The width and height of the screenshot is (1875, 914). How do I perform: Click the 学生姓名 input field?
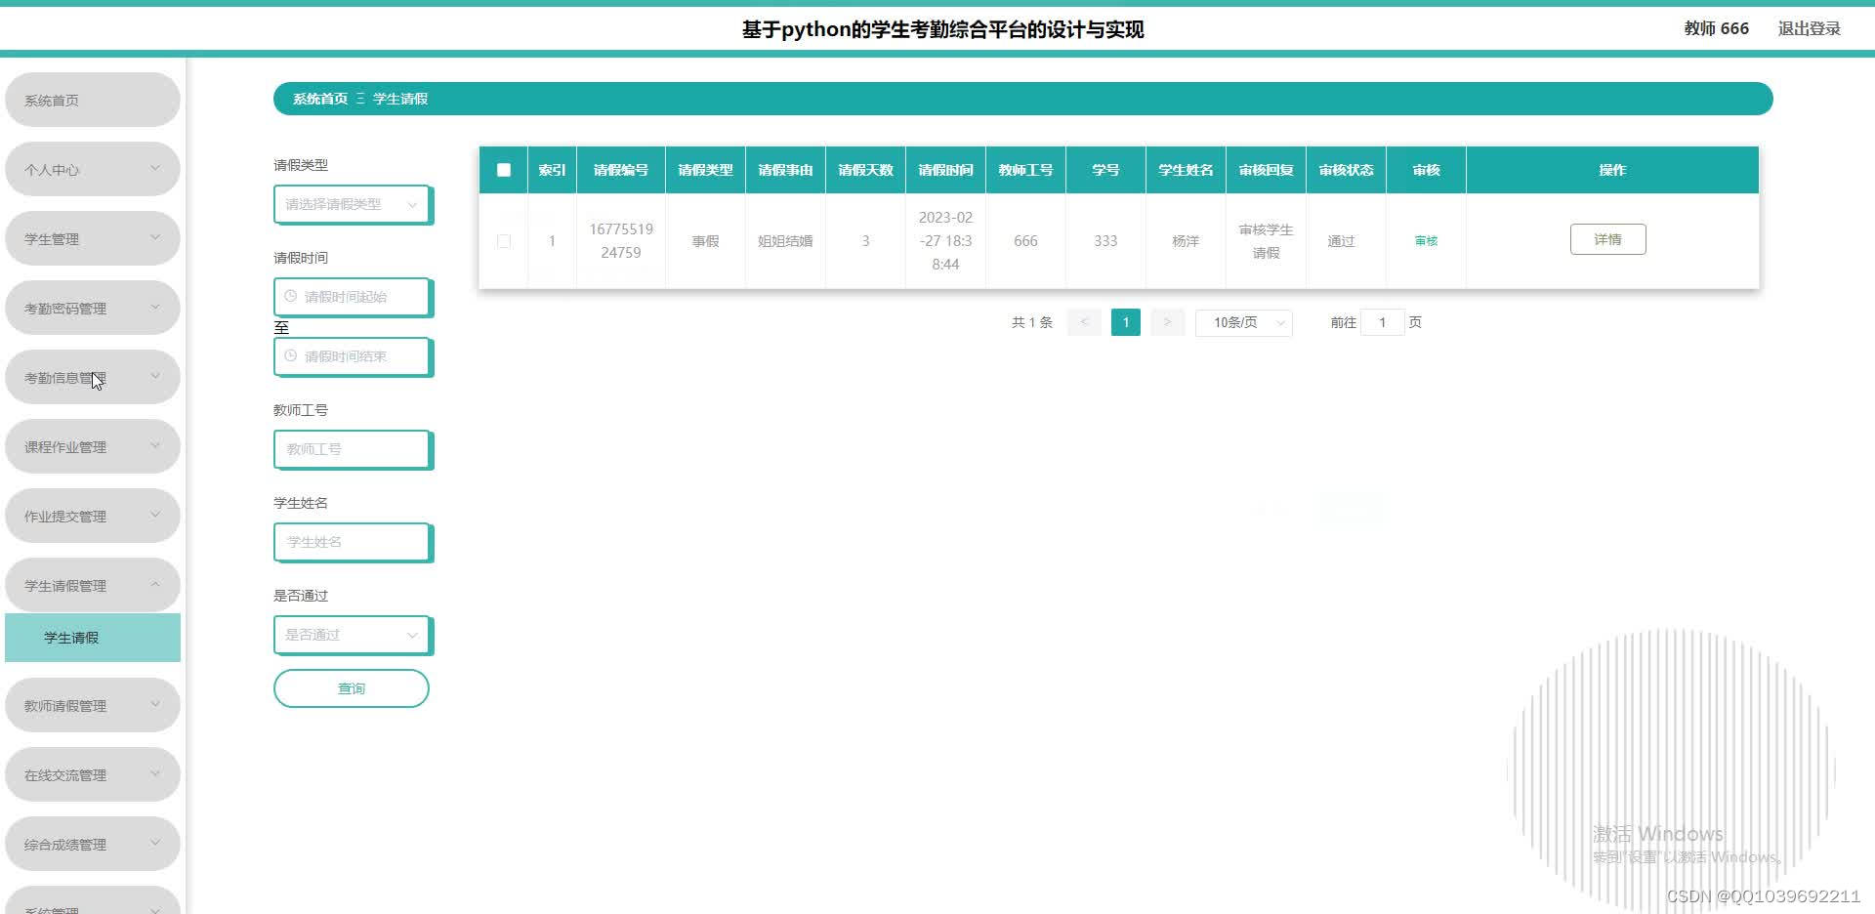click(x=353, y=542)
